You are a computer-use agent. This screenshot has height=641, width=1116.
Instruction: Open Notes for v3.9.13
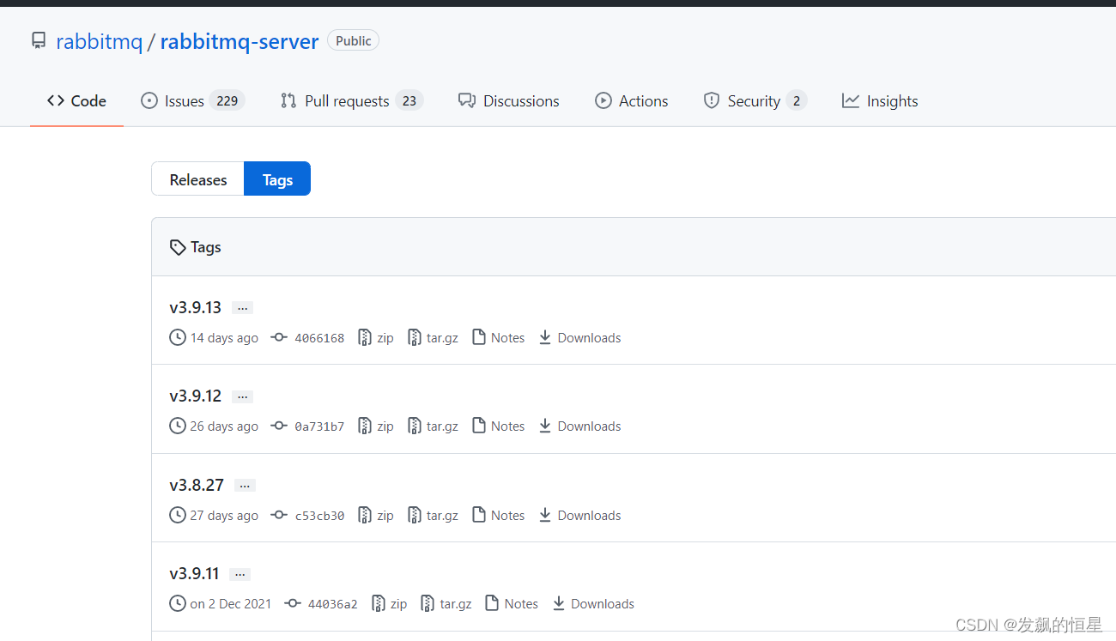click(499, 337)
